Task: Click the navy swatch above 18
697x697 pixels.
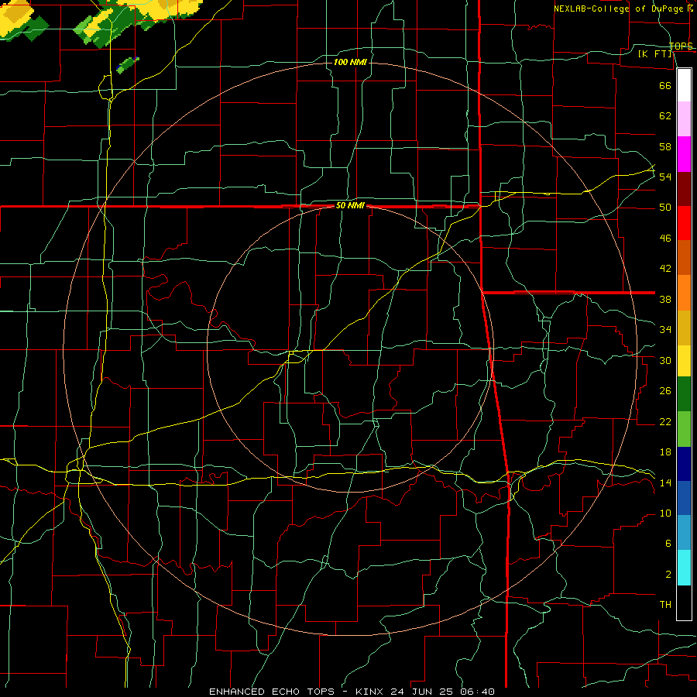Action: tap(684, 464)
